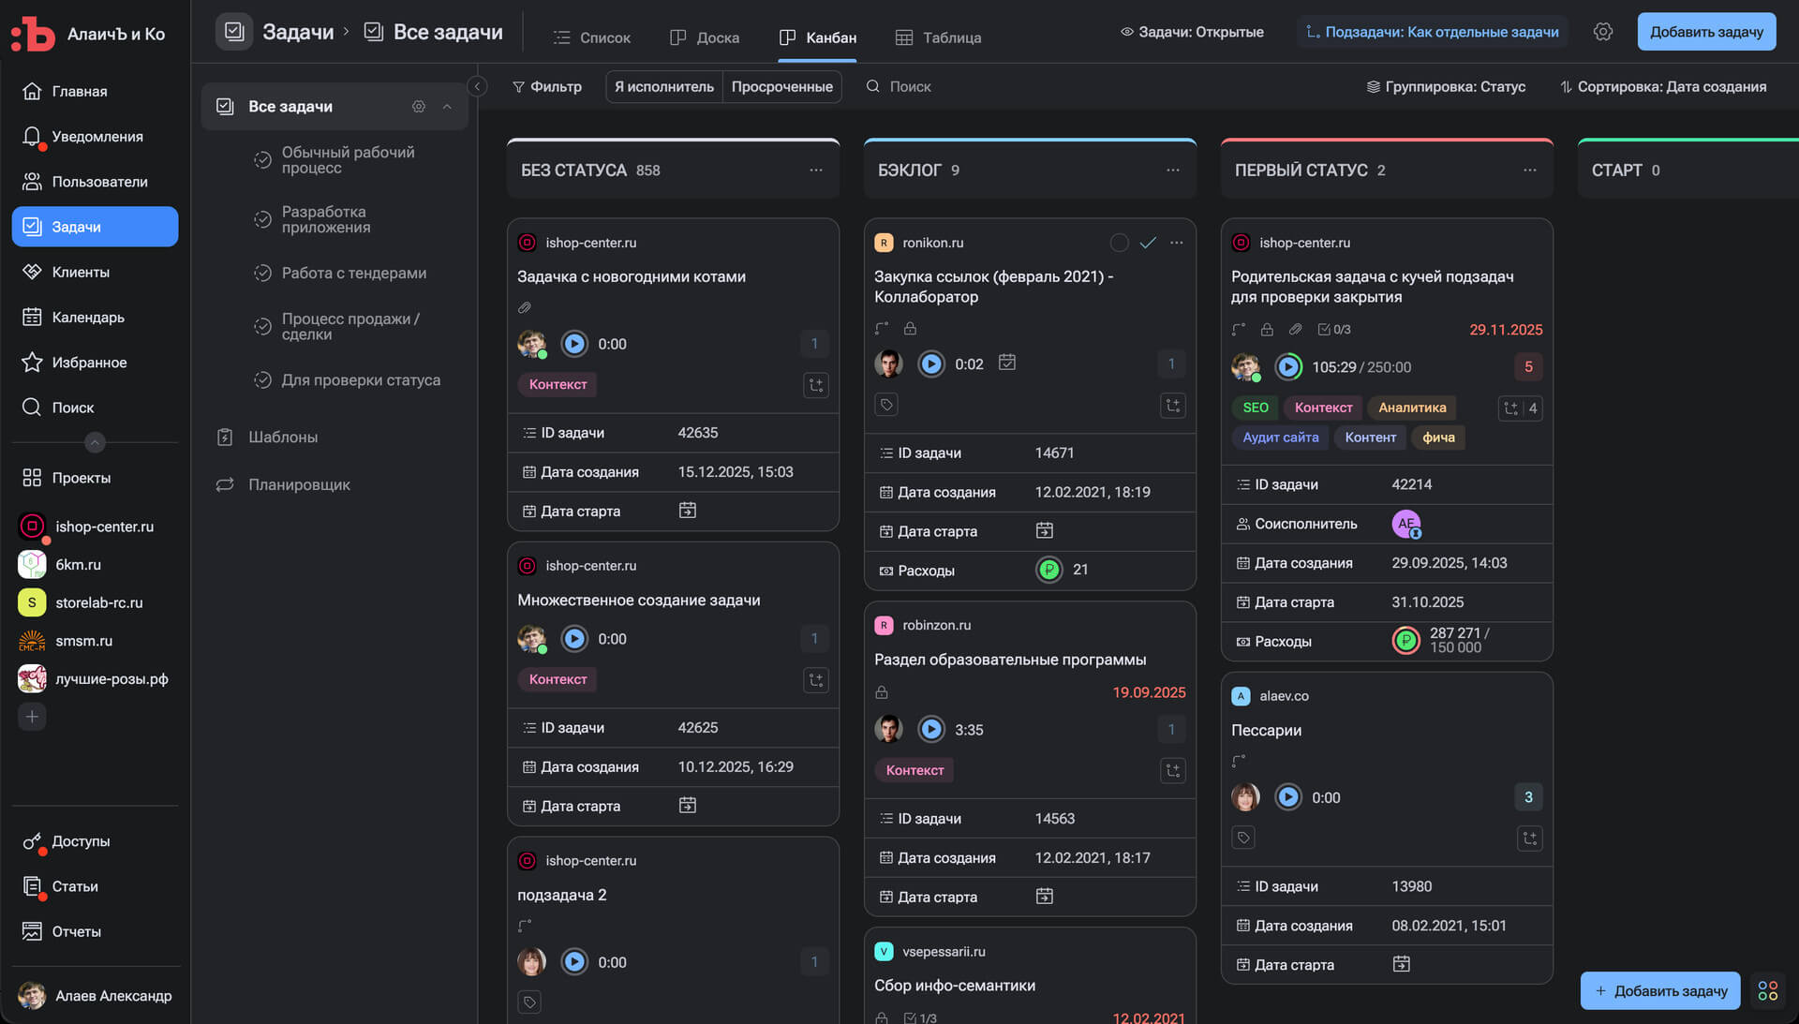
Task: Switch to the Таблица view tab
Action: [938, 37]
